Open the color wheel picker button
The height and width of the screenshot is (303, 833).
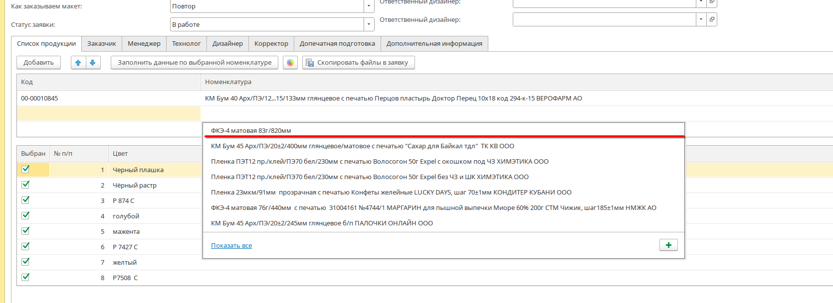pyautogui.click(x=290, y=63)
